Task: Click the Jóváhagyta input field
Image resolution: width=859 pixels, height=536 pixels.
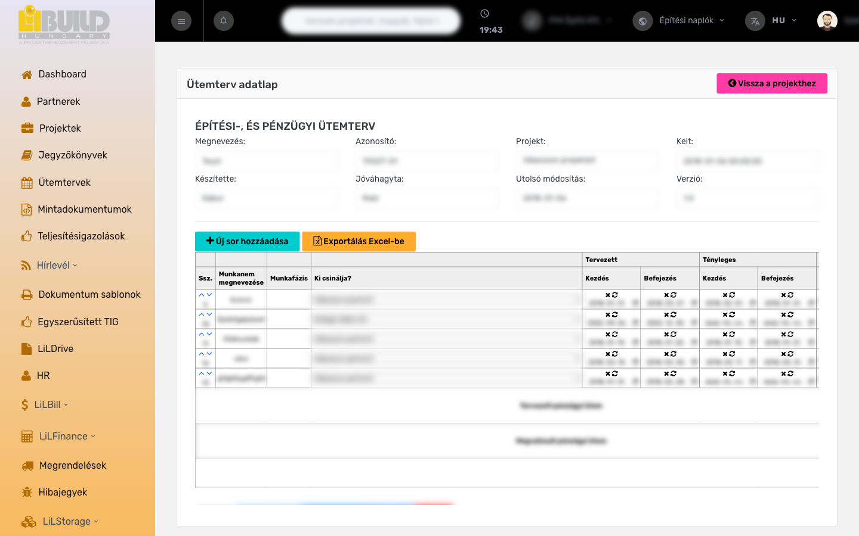Action: point(427,198)
